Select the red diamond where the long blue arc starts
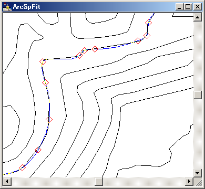 (x=95, y=49)
